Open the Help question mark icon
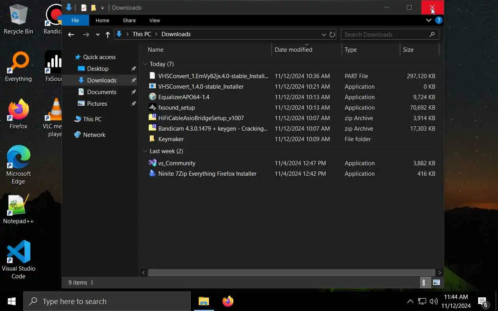This screenshot has width=498, height=311. [x=438, y=20]
